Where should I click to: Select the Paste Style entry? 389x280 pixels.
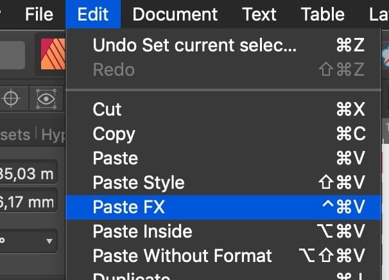tap(223, 182)
